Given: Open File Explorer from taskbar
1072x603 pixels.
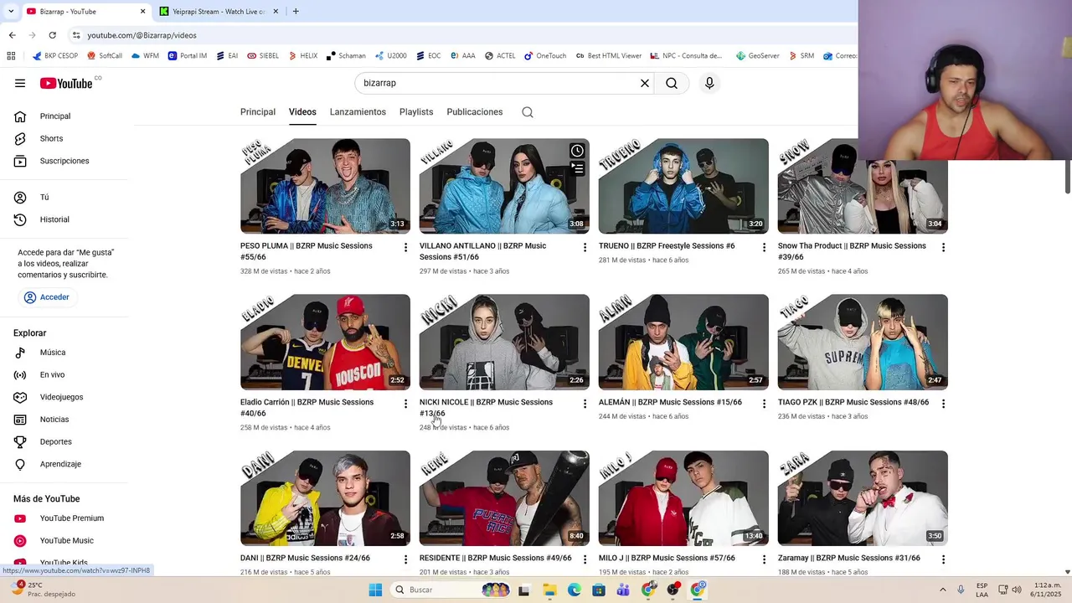Looking at the screenshot, I should tap(549, 590).
